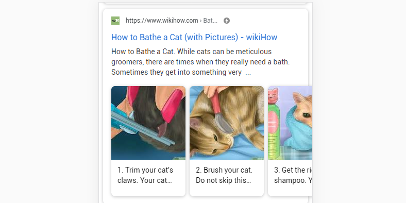Select caption '3. Get the right shampoo'
The width and height of the screenshot is (406, 203).
[293, 175]
